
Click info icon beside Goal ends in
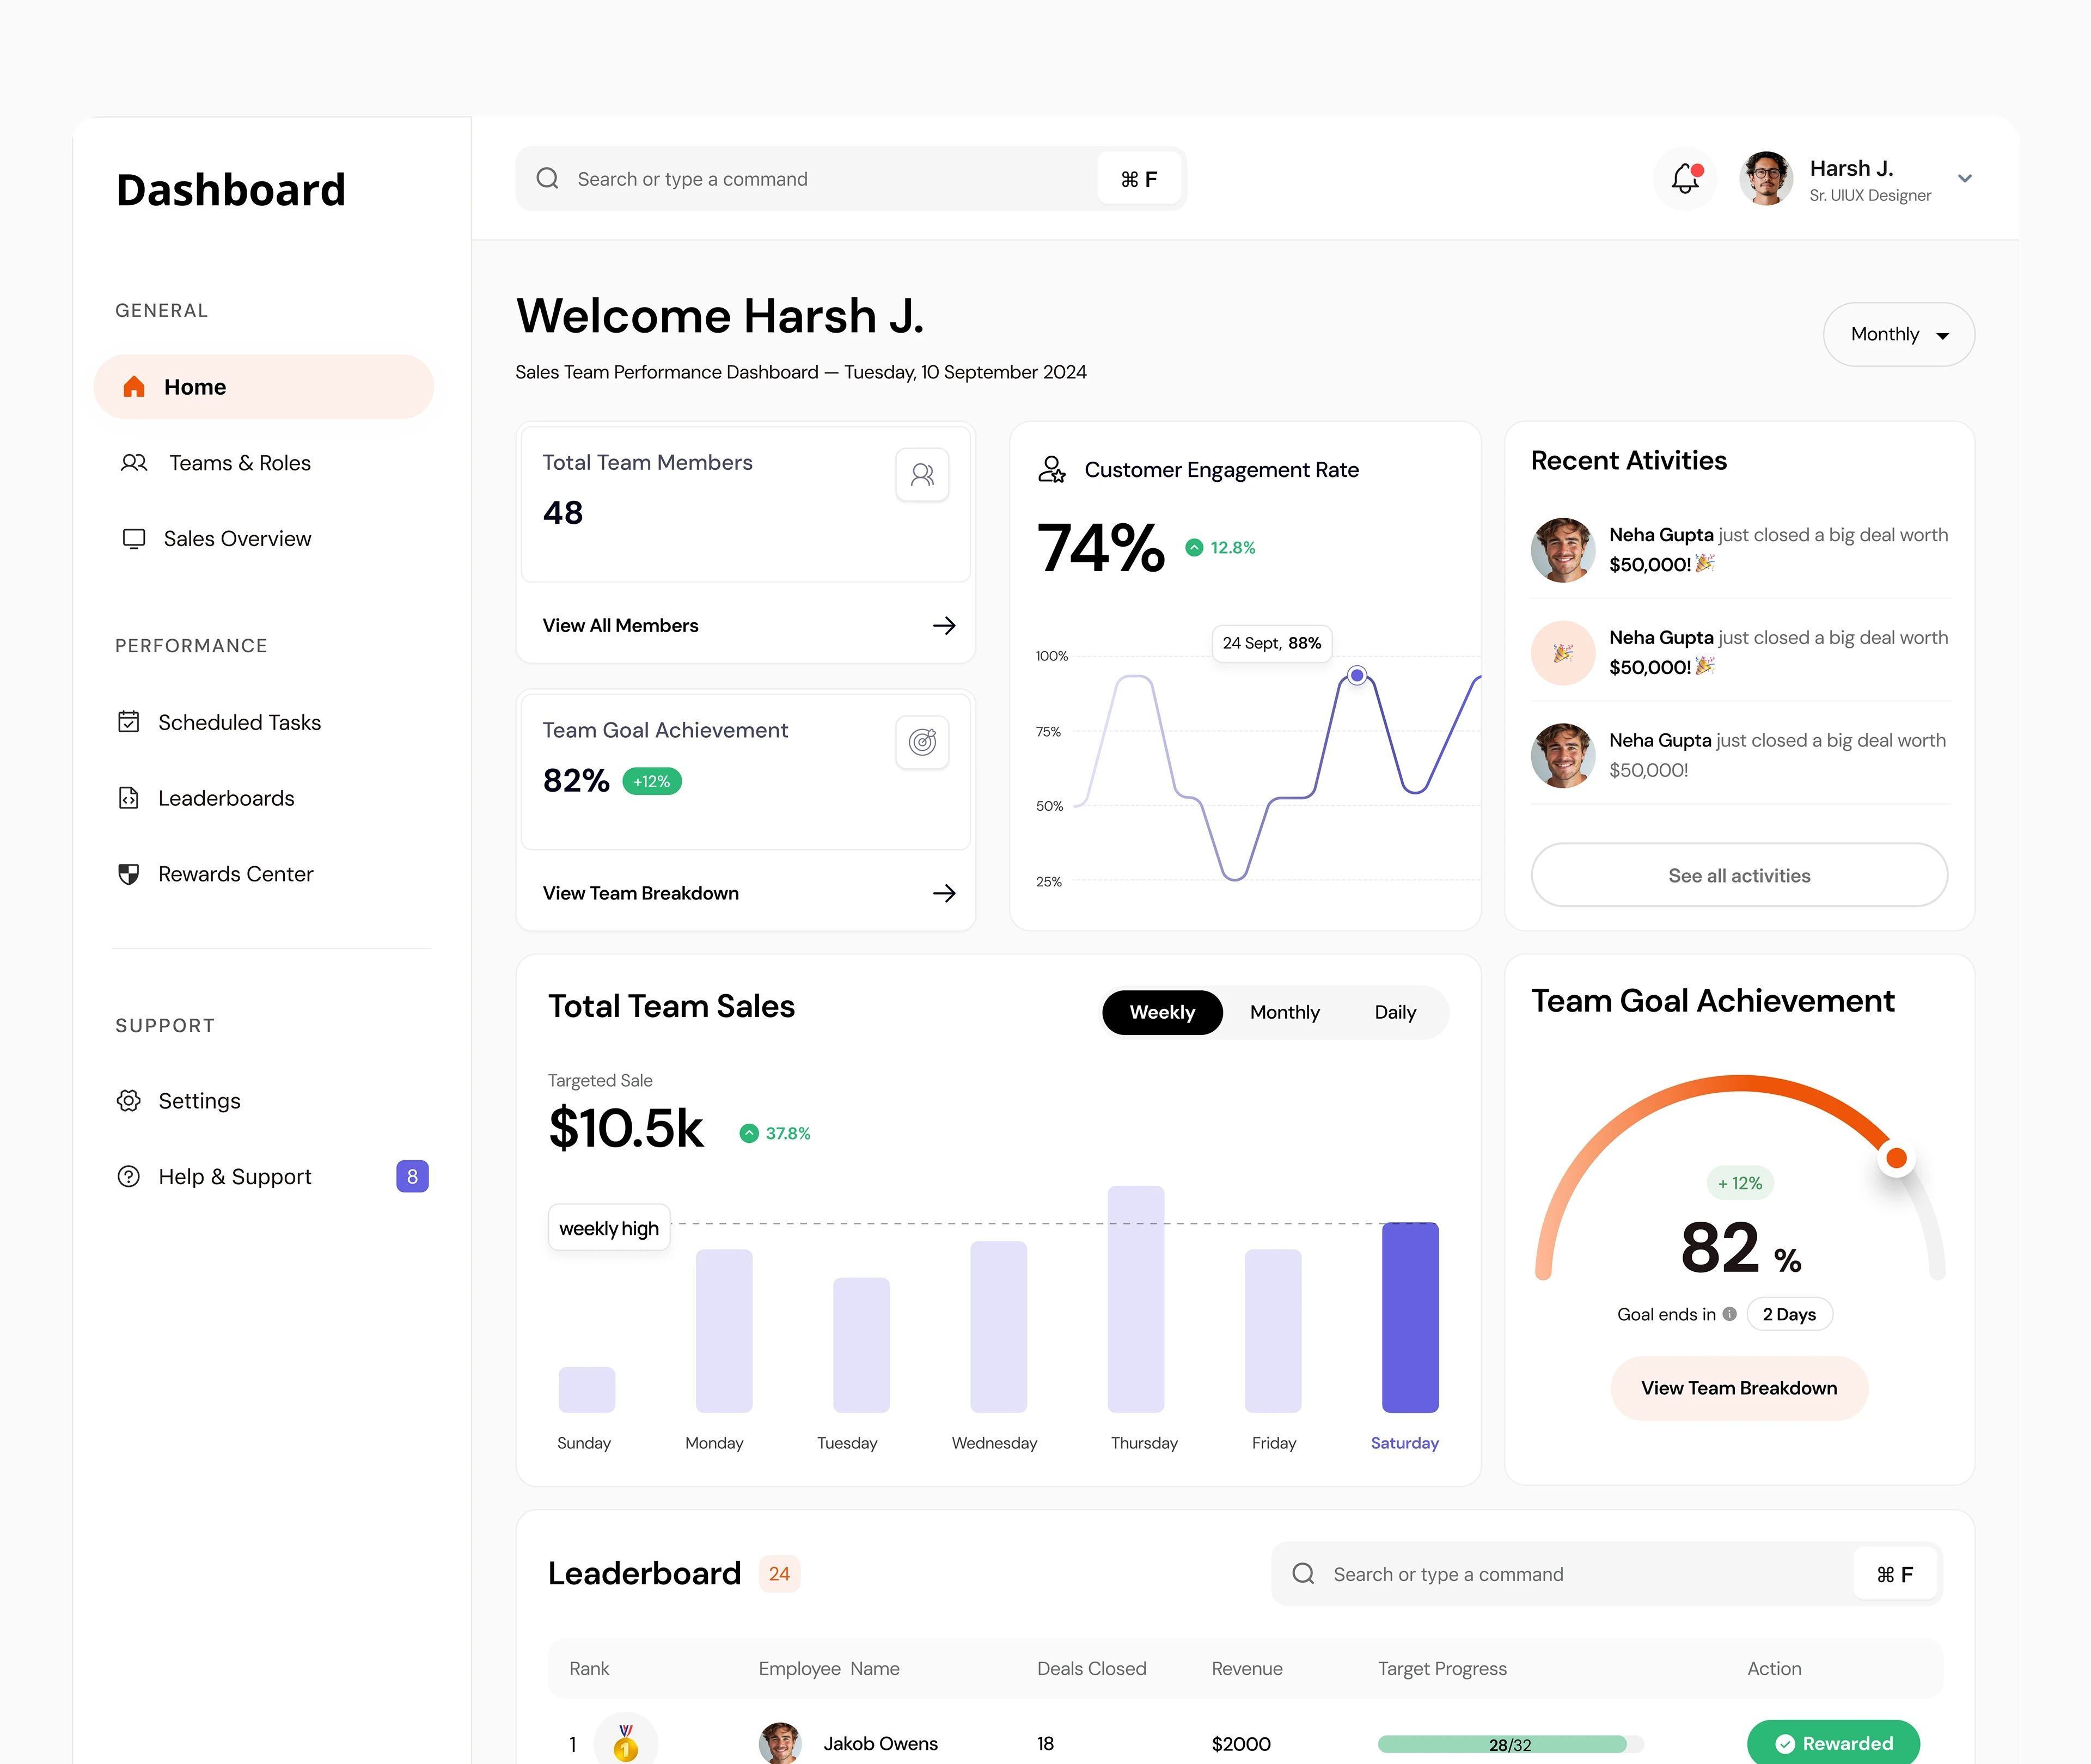pyautogui.click(x=1729, y=1314)
